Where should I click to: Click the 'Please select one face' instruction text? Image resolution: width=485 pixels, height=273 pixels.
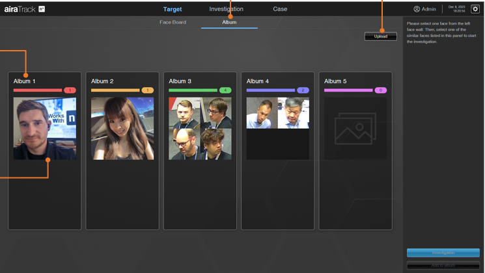point(441,32)
